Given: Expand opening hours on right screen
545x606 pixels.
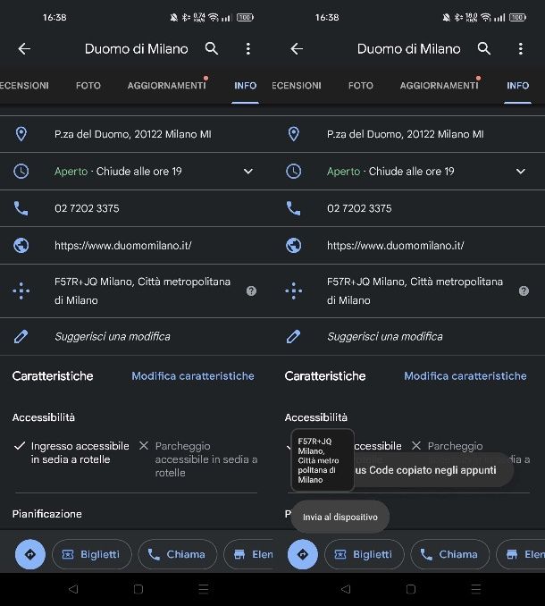Looking at the screenshot, I should point(521,172).
